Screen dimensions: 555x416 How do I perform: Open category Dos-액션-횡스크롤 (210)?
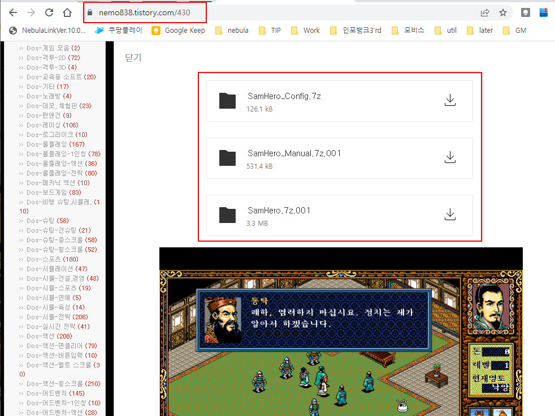point(63,383)
